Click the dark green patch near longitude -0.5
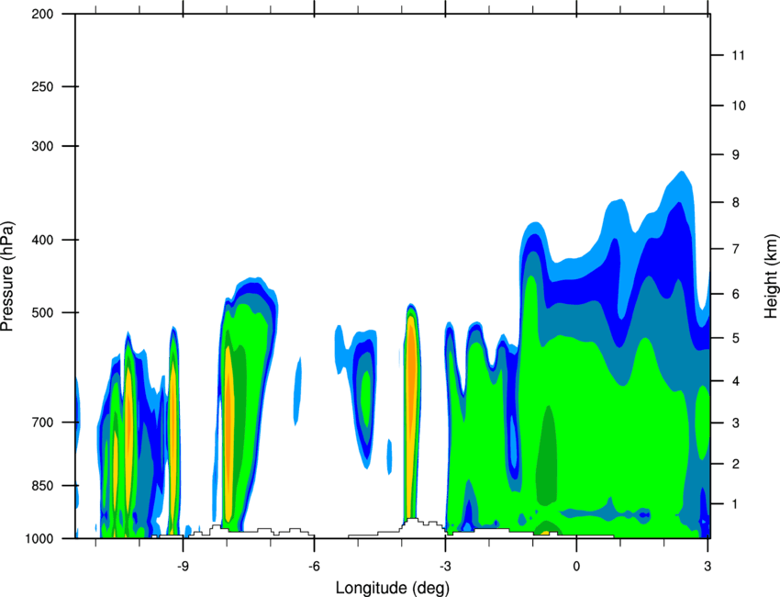 pyautogui.click(x=548, y=456)
